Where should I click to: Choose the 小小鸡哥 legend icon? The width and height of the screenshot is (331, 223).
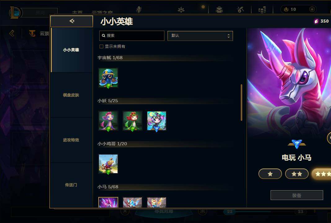108,164
